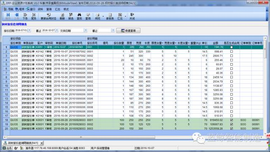The image size is (270, 152).
Task: Click the server connection icon before 服务器
Action: coord(22,148)
